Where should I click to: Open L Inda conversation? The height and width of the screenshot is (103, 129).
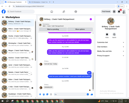(x=17, y=88)
